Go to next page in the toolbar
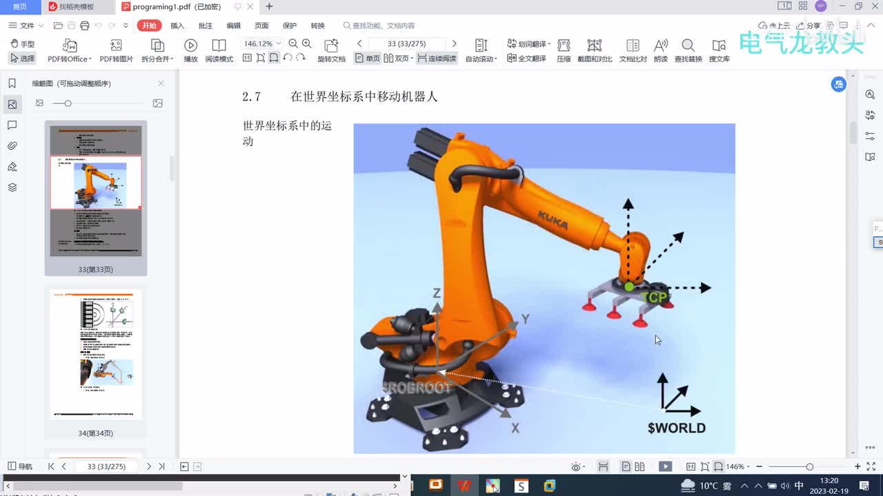Viewport: 883px width, 496px height. coord(454,43)
